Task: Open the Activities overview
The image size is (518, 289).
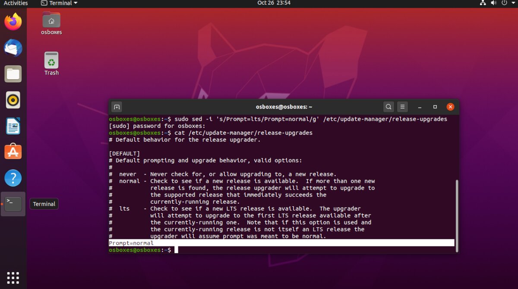Action: coord(16,3)
